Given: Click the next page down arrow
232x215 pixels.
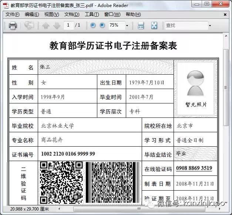Looking at the screenshot, I should tap(57, 25).
